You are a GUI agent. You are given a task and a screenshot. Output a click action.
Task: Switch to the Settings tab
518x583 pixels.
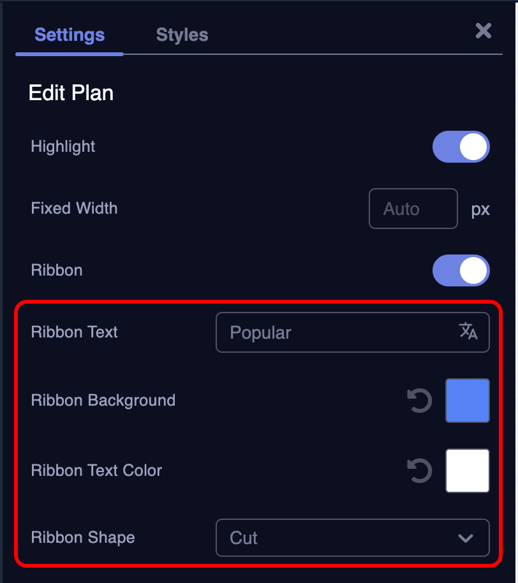tap(70, 34)
